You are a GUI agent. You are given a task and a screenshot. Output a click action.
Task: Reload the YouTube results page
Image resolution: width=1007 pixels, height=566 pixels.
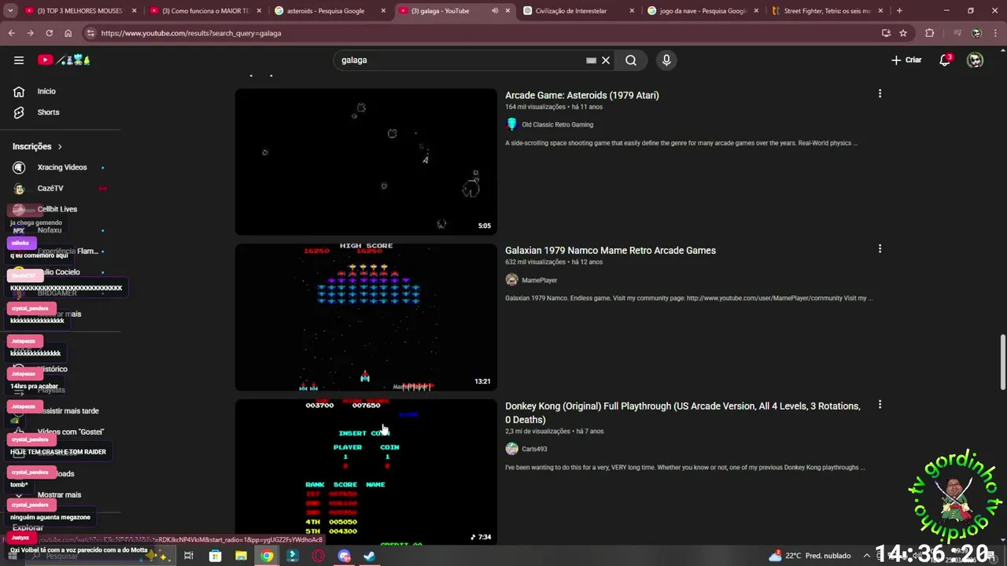[x=49, y=33]
